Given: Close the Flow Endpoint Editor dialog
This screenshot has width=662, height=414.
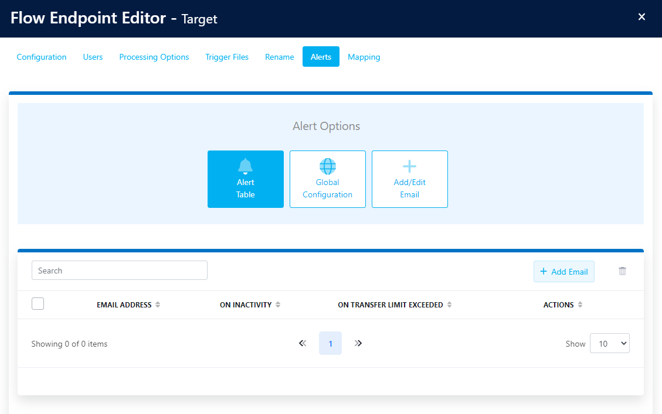Looking at the screenshot, I should [x=641, y=17].
